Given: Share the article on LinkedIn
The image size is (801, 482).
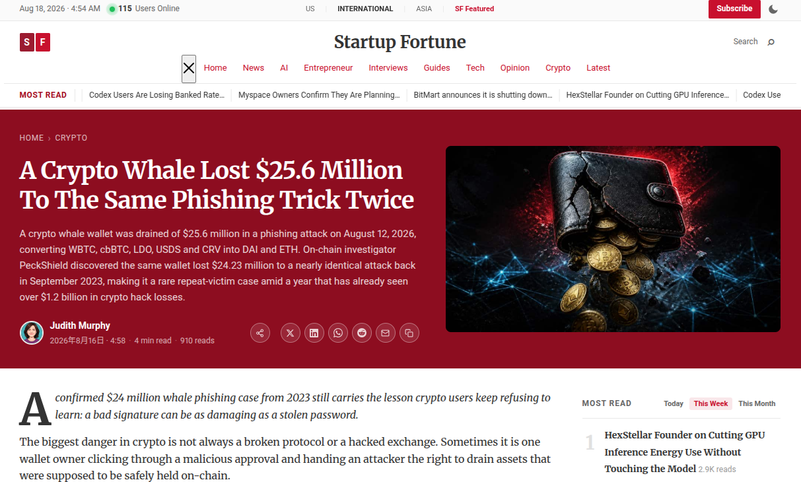Looking at the screenshot, I should click(314, 333).
